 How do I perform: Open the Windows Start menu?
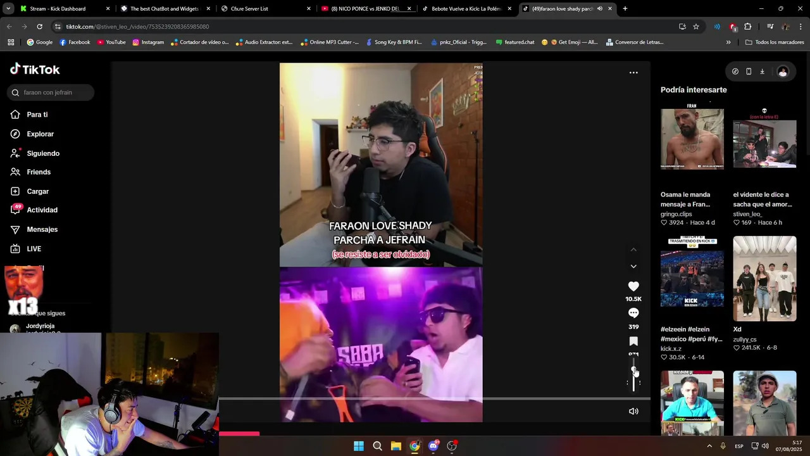tap(359, 446)
